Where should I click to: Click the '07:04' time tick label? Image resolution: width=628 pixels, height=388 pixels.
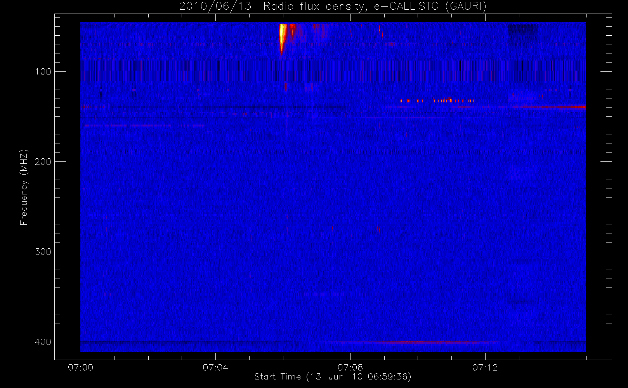coord(215,367)
